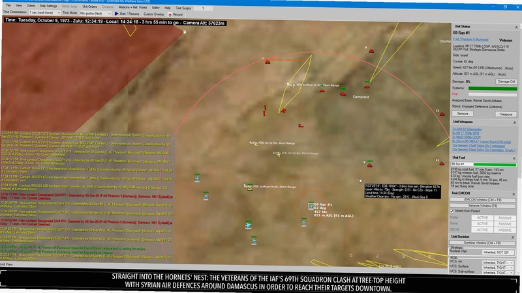Collapse the Unit Weapons panel
This screenshot has width=522, height=293.
(x=515, y=122)
